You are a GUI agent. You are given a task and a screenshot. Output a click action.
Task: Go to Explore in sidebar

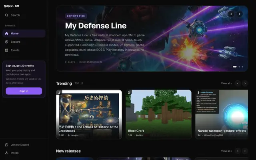point(24,42)
